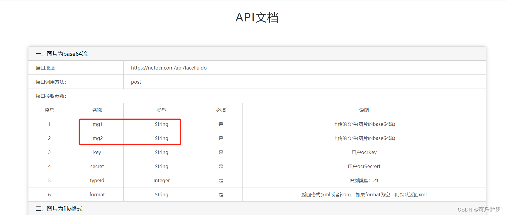This screenshot has width=507, height=215.
Task: Select the key parameter name cell
Action: point(97,152)
